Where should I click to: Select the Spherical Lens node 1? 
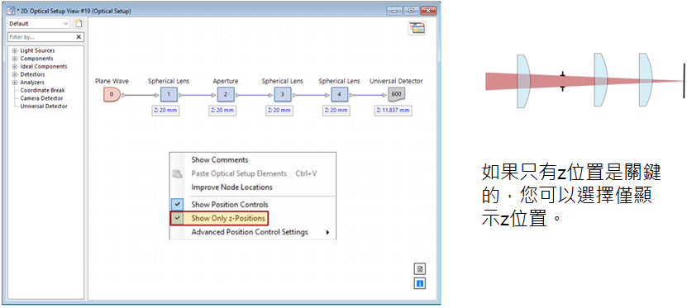pos(169,94)
